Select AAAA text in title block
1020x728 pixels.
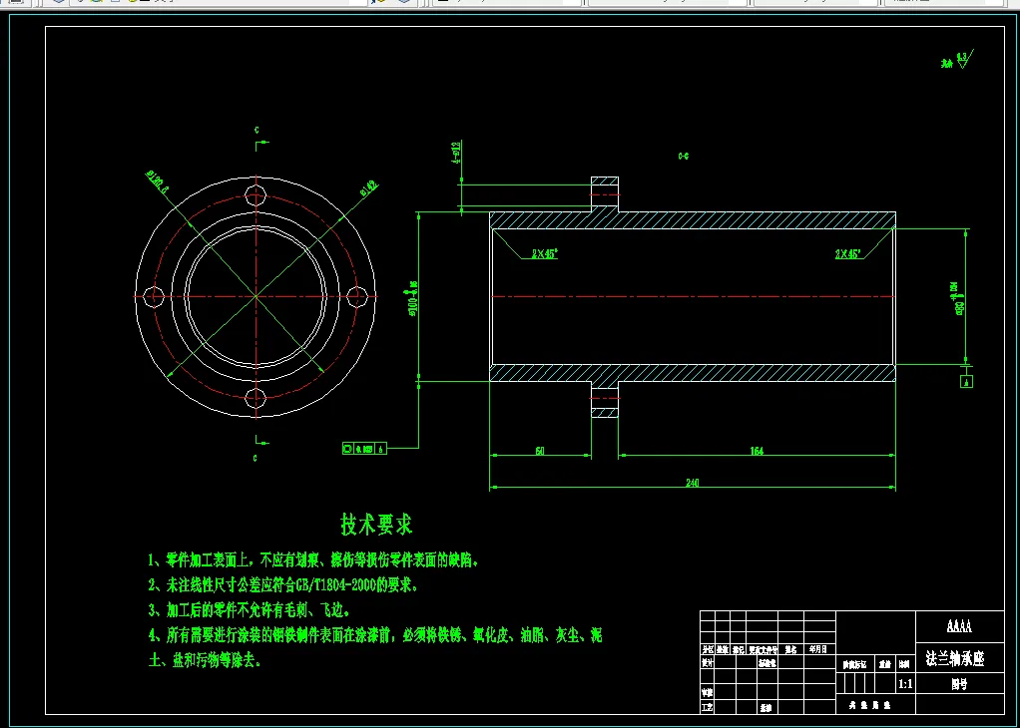[959, 626]
